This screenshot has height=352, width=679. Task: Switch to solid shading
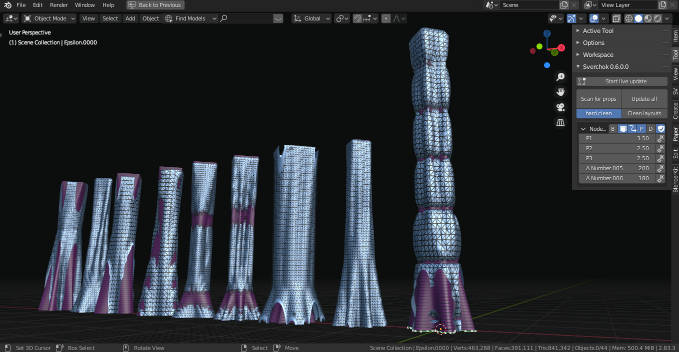(x=638, y=18)
